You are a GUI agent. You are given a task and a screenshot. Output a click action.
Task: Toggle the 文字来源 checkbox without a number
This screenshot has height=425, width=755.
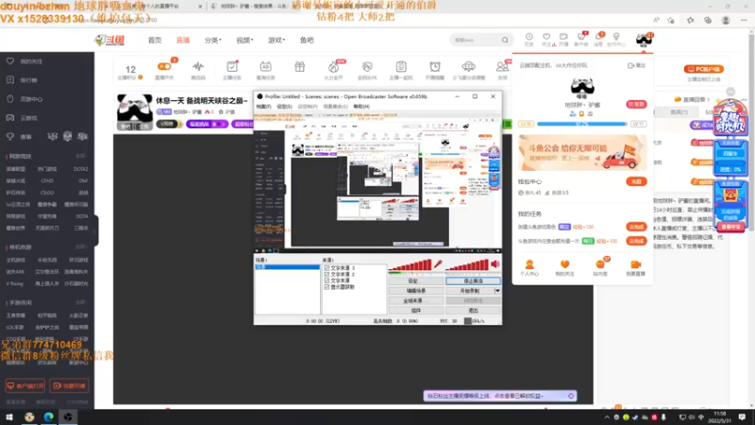tap(327, 280)
